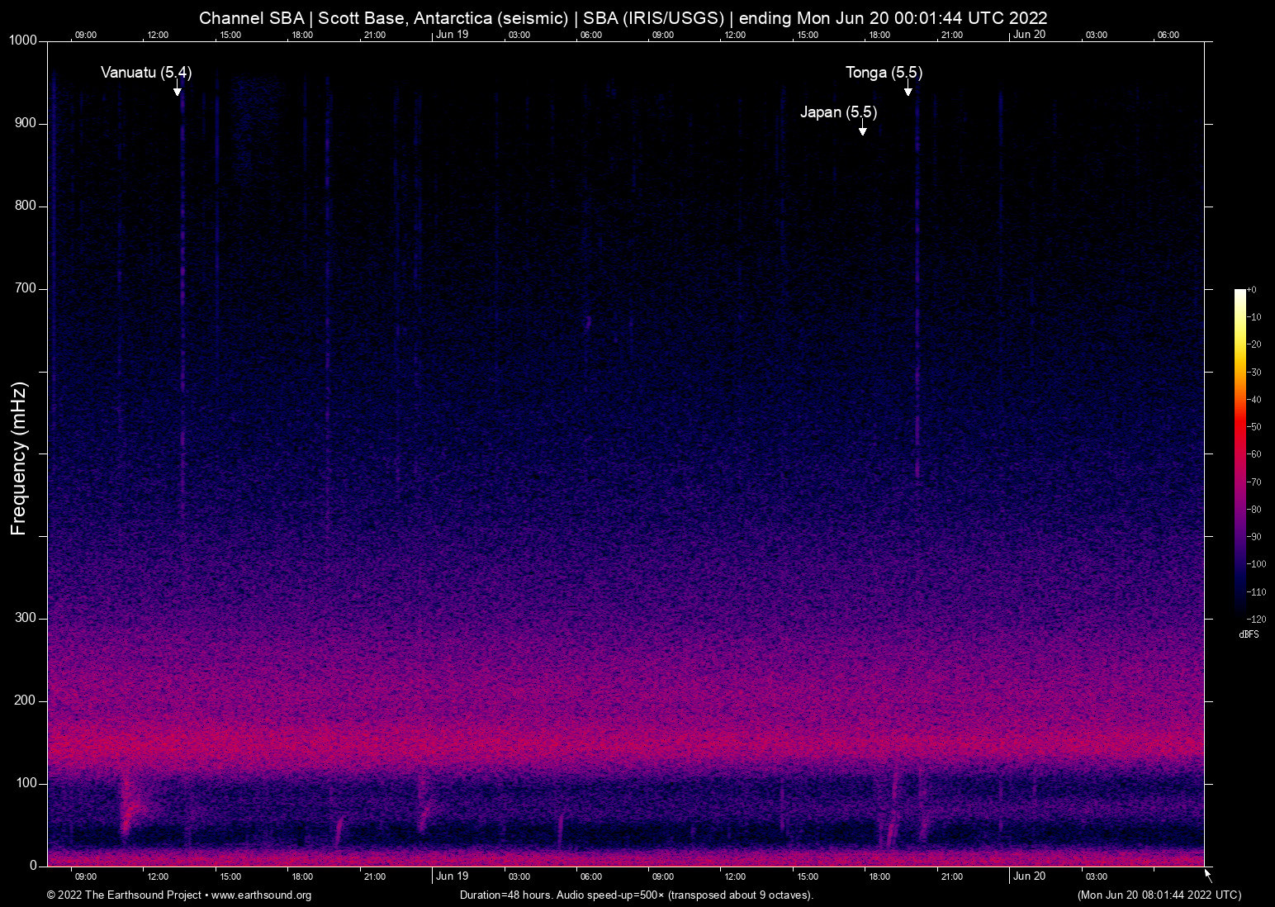The image size is (1275, 907).
Task: Select the Japan (5.5) event label
Action: tap(838, 112)
